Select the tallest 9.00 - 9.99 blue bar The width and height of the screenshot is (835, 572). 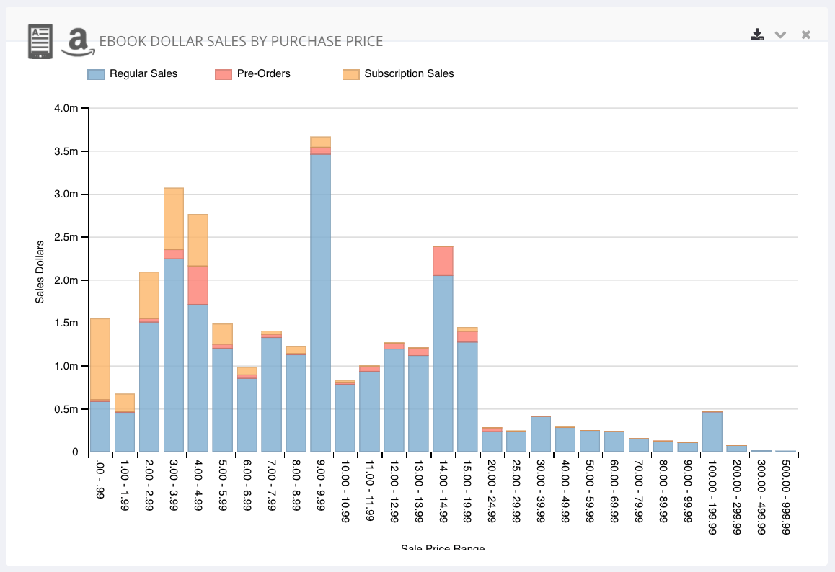pos(320,303)
